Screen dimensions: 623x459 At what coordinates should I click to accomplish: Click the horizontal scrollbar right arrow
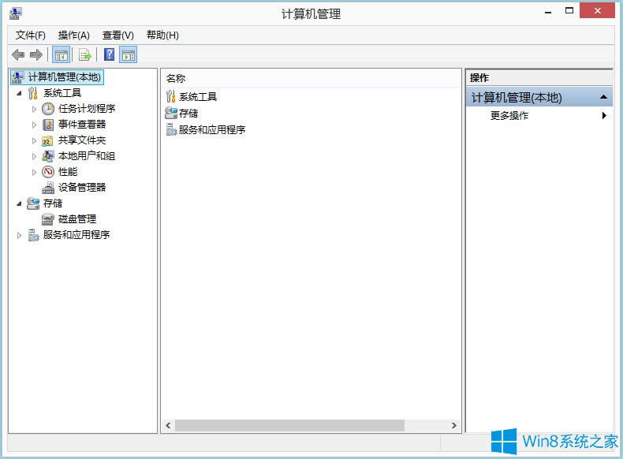(454, 425)
